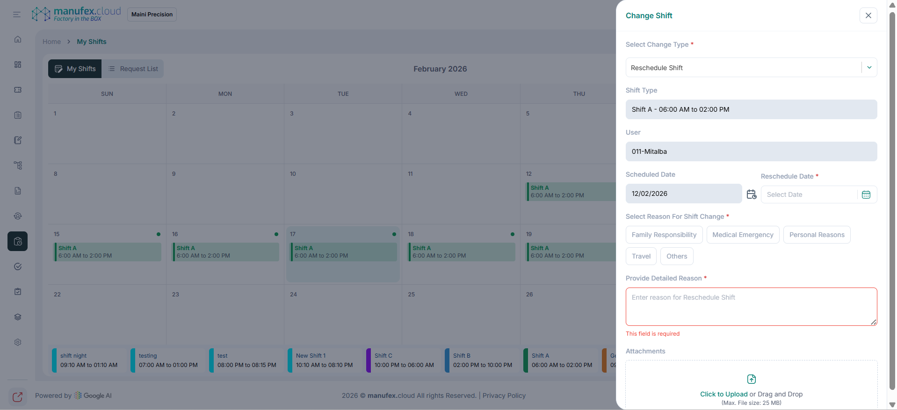Click calendar date 22
The width and height of the screenshot is (897, 410).
pyautogui.click(x=57, y=295)
